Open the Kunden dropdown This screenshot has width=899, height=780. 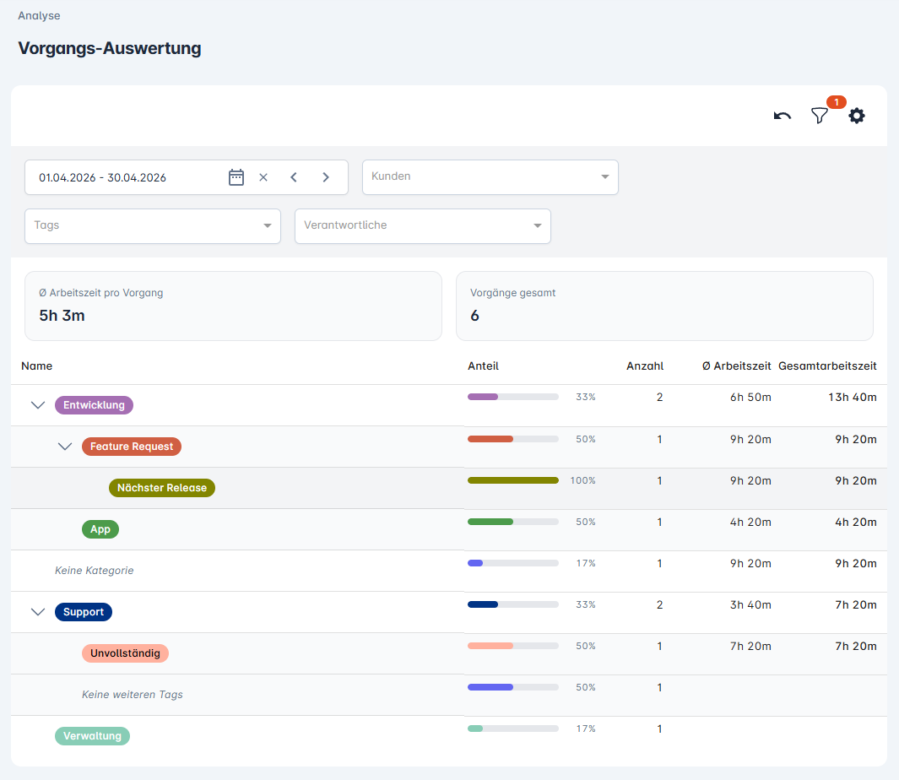coord(490,177)
